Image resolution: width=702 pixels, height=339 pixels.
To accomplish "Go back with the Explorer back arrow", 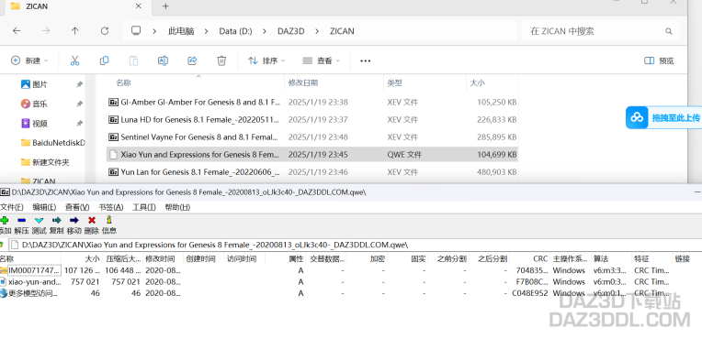I will pyautogui.click(x=17, y=31).
